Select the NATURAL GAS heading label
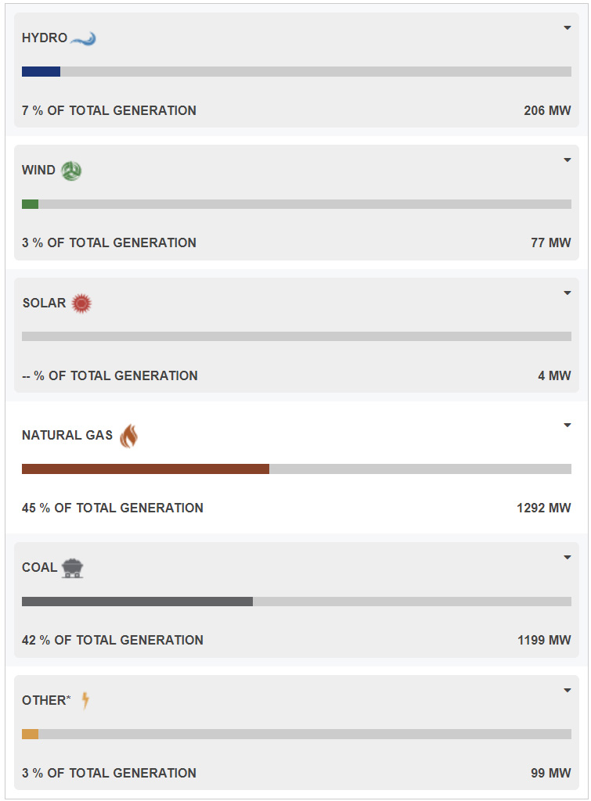 pyautogui.click(x=67, y=436)
